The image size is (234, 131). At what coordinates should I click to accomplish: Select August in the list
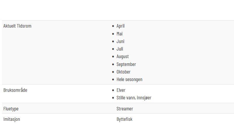pyautogui.click(x=123, y=57)
